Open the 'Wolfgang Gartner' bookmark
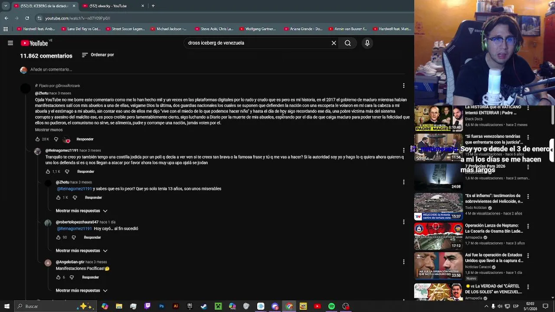Screen dimensions: 555x312 tap(258, 29)
